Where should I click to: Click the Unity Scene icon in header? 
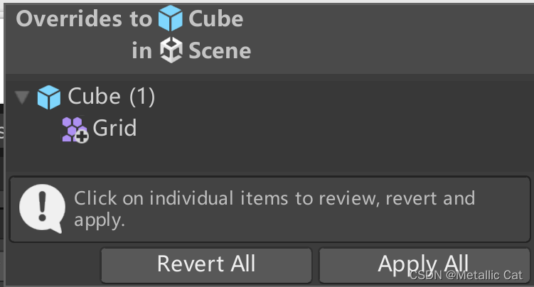[x=171, y=50]
